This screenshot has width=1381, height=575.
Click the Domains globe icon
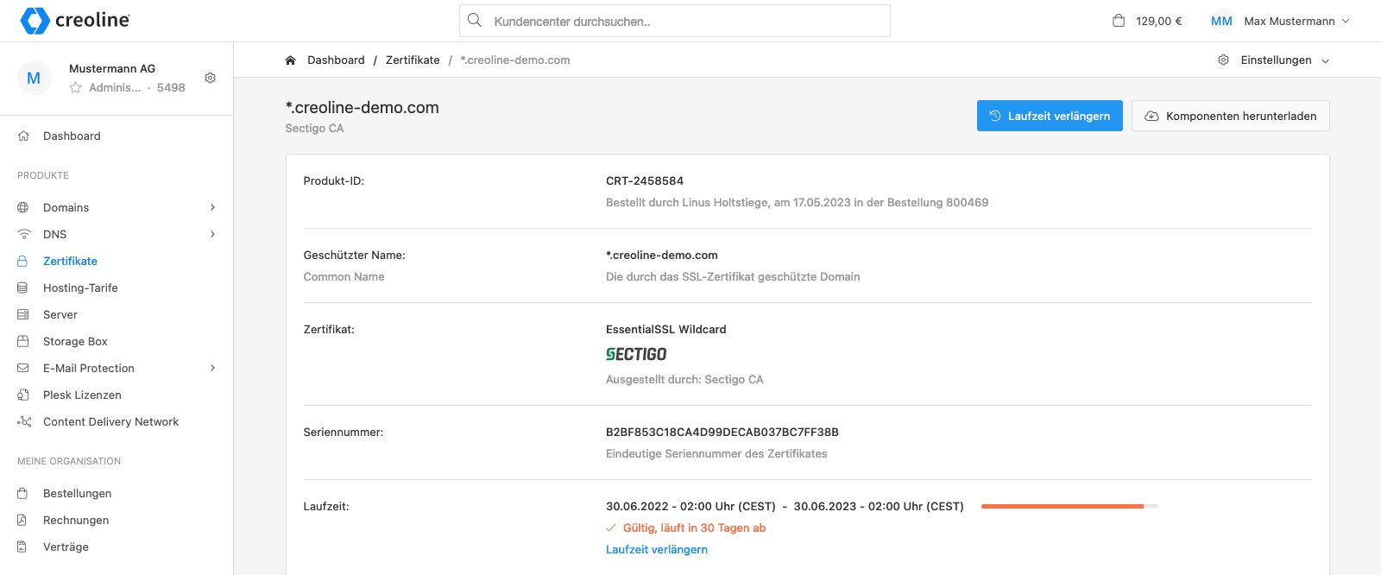(23, 207)
